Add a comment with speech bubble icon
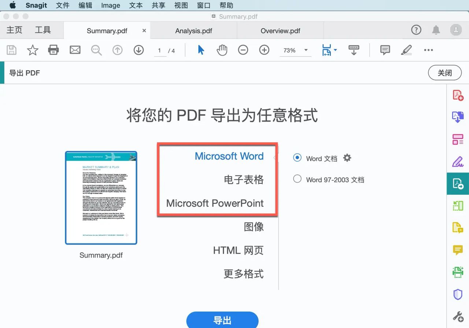 point(385,50)
